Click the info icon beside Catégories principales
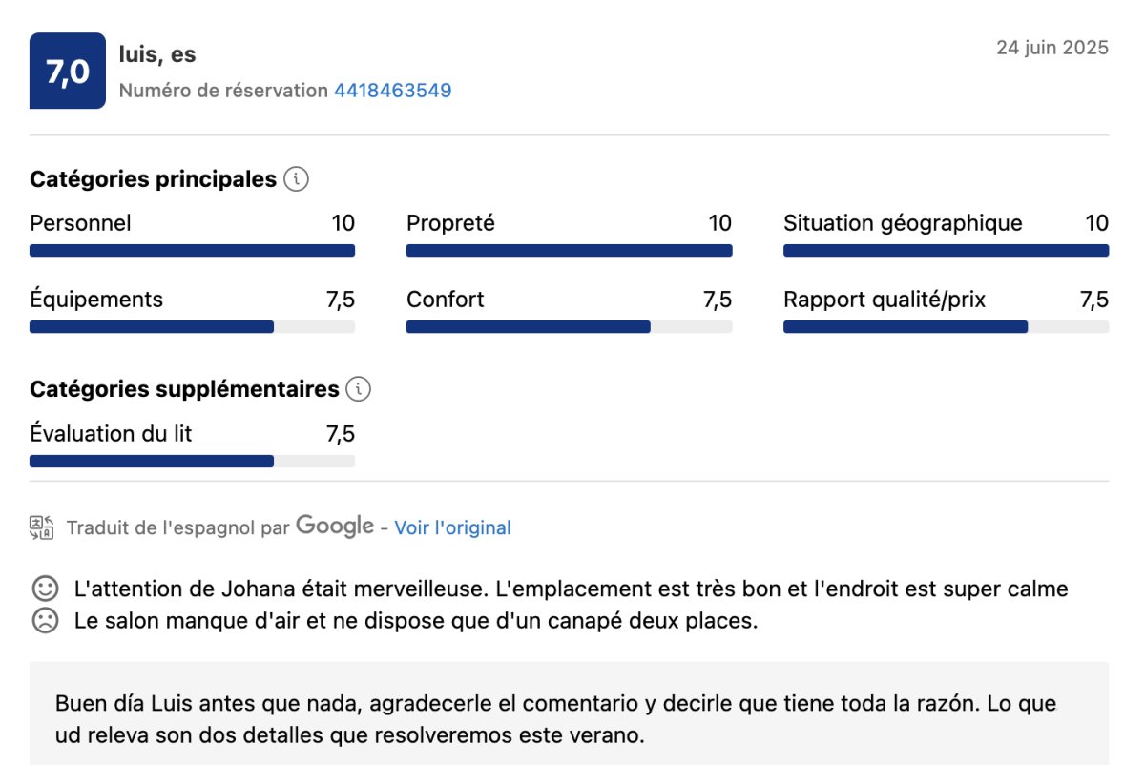Image resolution: width=1145 pixels, height=765 pixels. [x=297, y=179]
